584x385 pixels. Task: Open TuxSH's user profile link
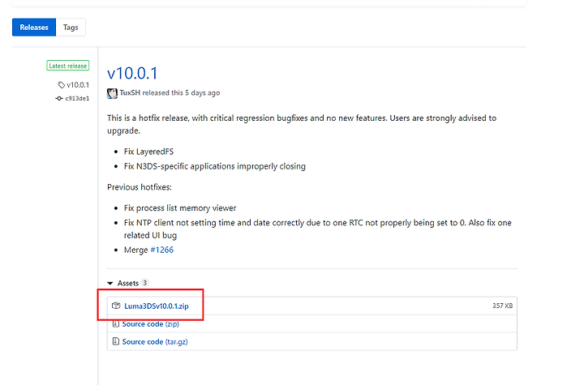point(130,92)
